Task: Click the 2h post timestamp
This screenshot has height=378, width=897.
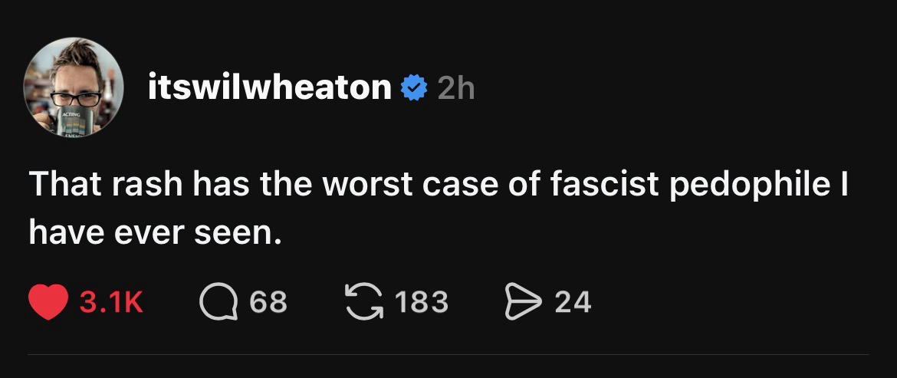Action: coord(456,90)
